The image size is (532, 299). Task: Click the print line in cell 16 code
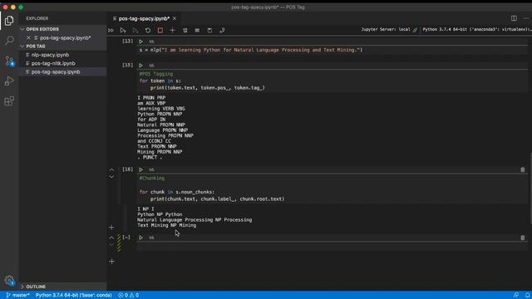[x=217, y=199]
